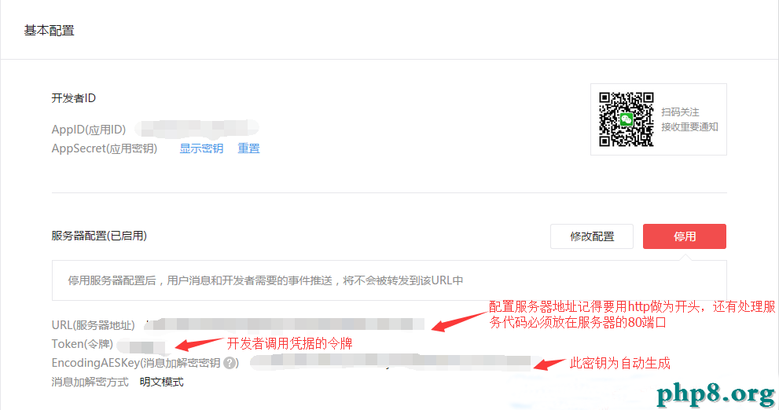The height and width of the screenshot is (410, 779).
Task: Open 修改配置 to edit server settings
Action: tap(592, 236)
